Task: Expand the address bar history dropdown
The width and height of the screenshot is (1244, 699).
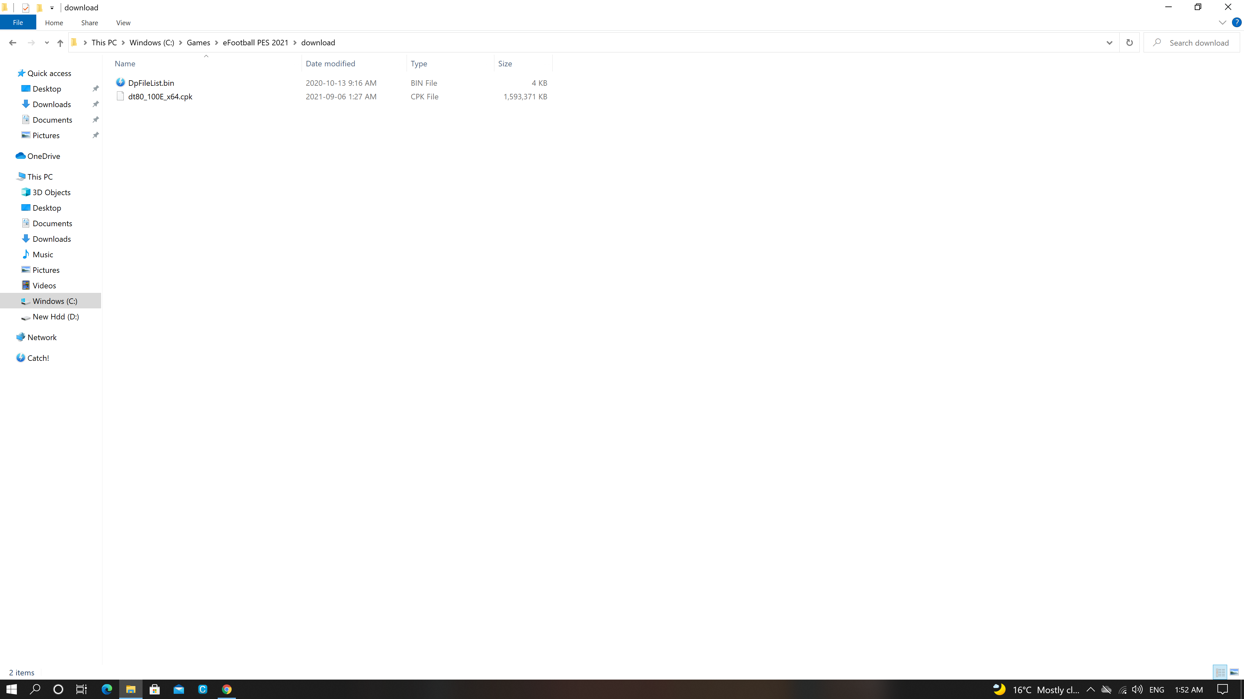Action: click(1109, 42)
